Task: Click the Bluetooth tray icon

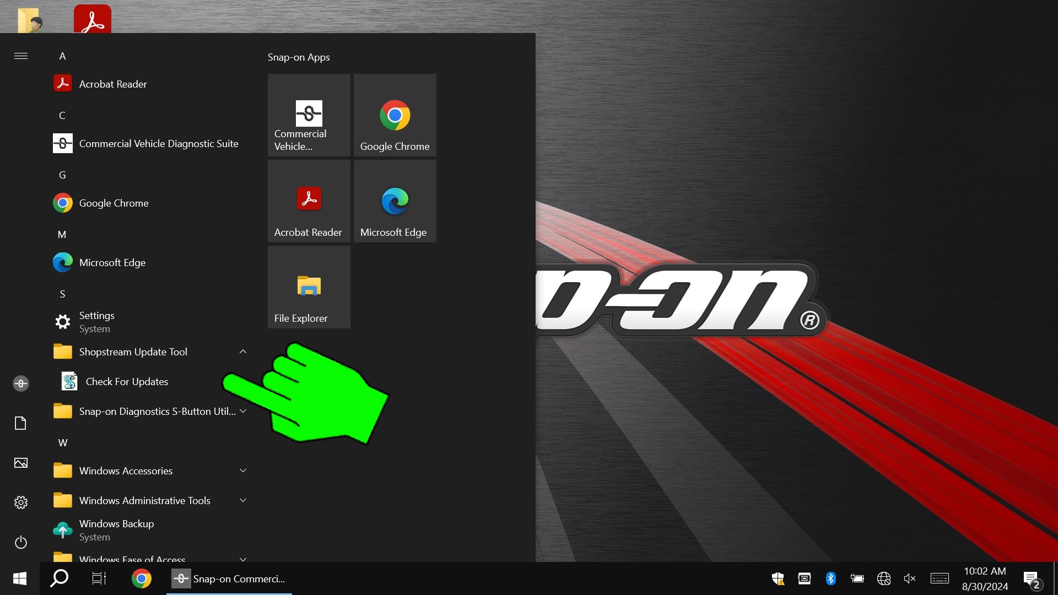Action: point(830,578)
